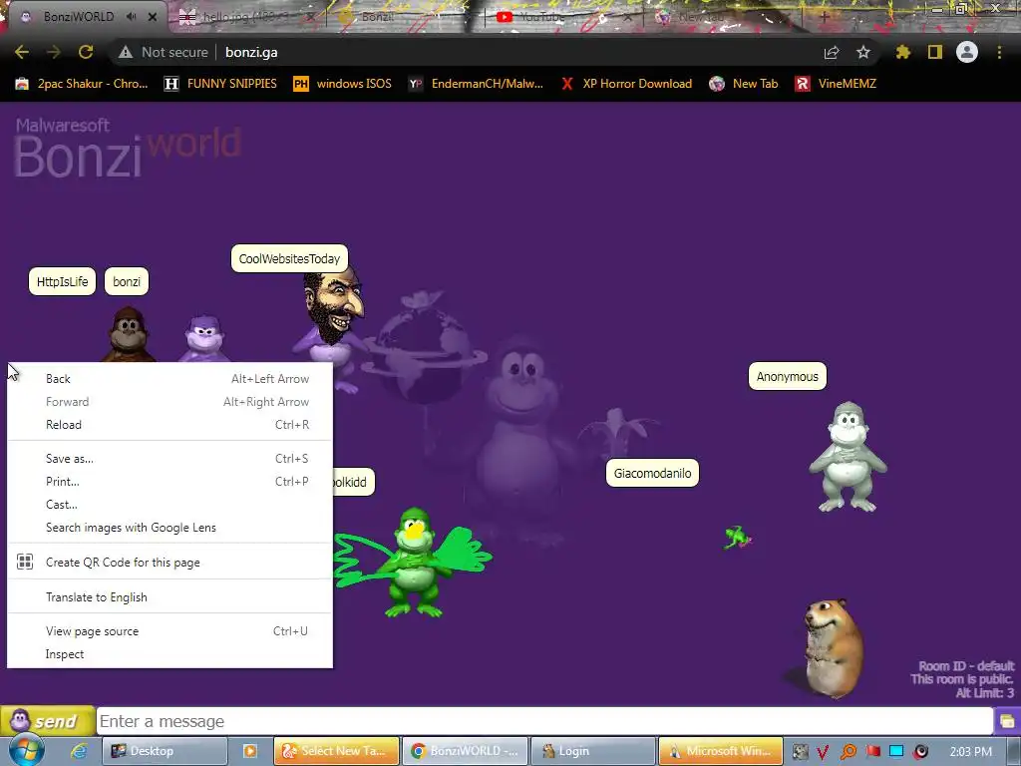Choose Search images with Google Lens
The image size is (1021, 766).
[x=170, y=528]
